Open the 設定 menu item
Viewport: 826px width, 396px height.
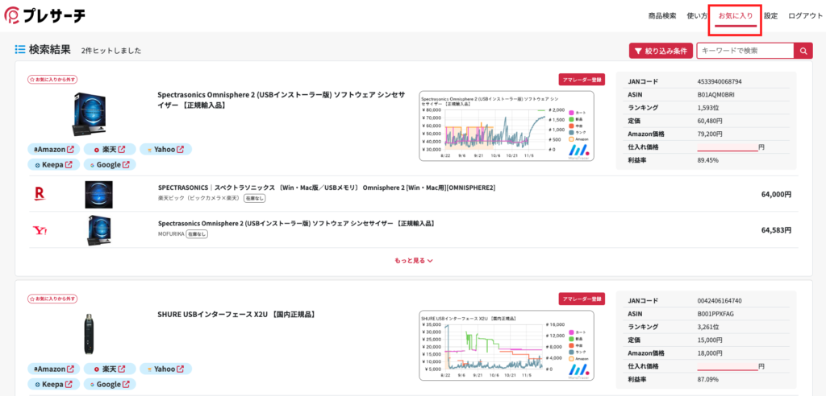click(771, 16)
